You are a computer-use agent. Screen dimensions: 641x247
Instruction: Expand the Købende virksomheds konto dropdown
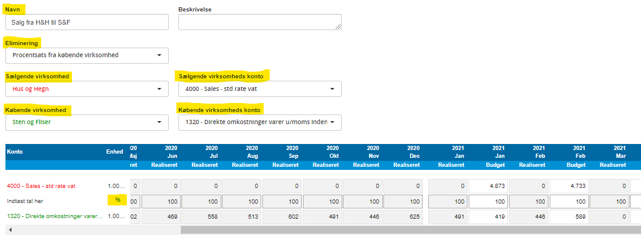[259, 123]
